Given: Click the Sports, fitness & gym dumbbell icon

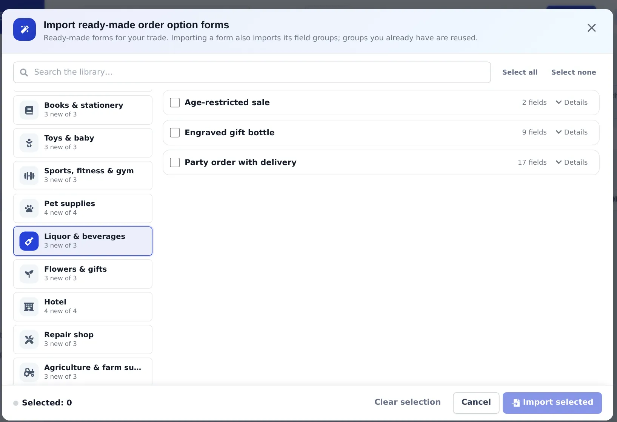Looking at the screenshot, I should point(29,176).
